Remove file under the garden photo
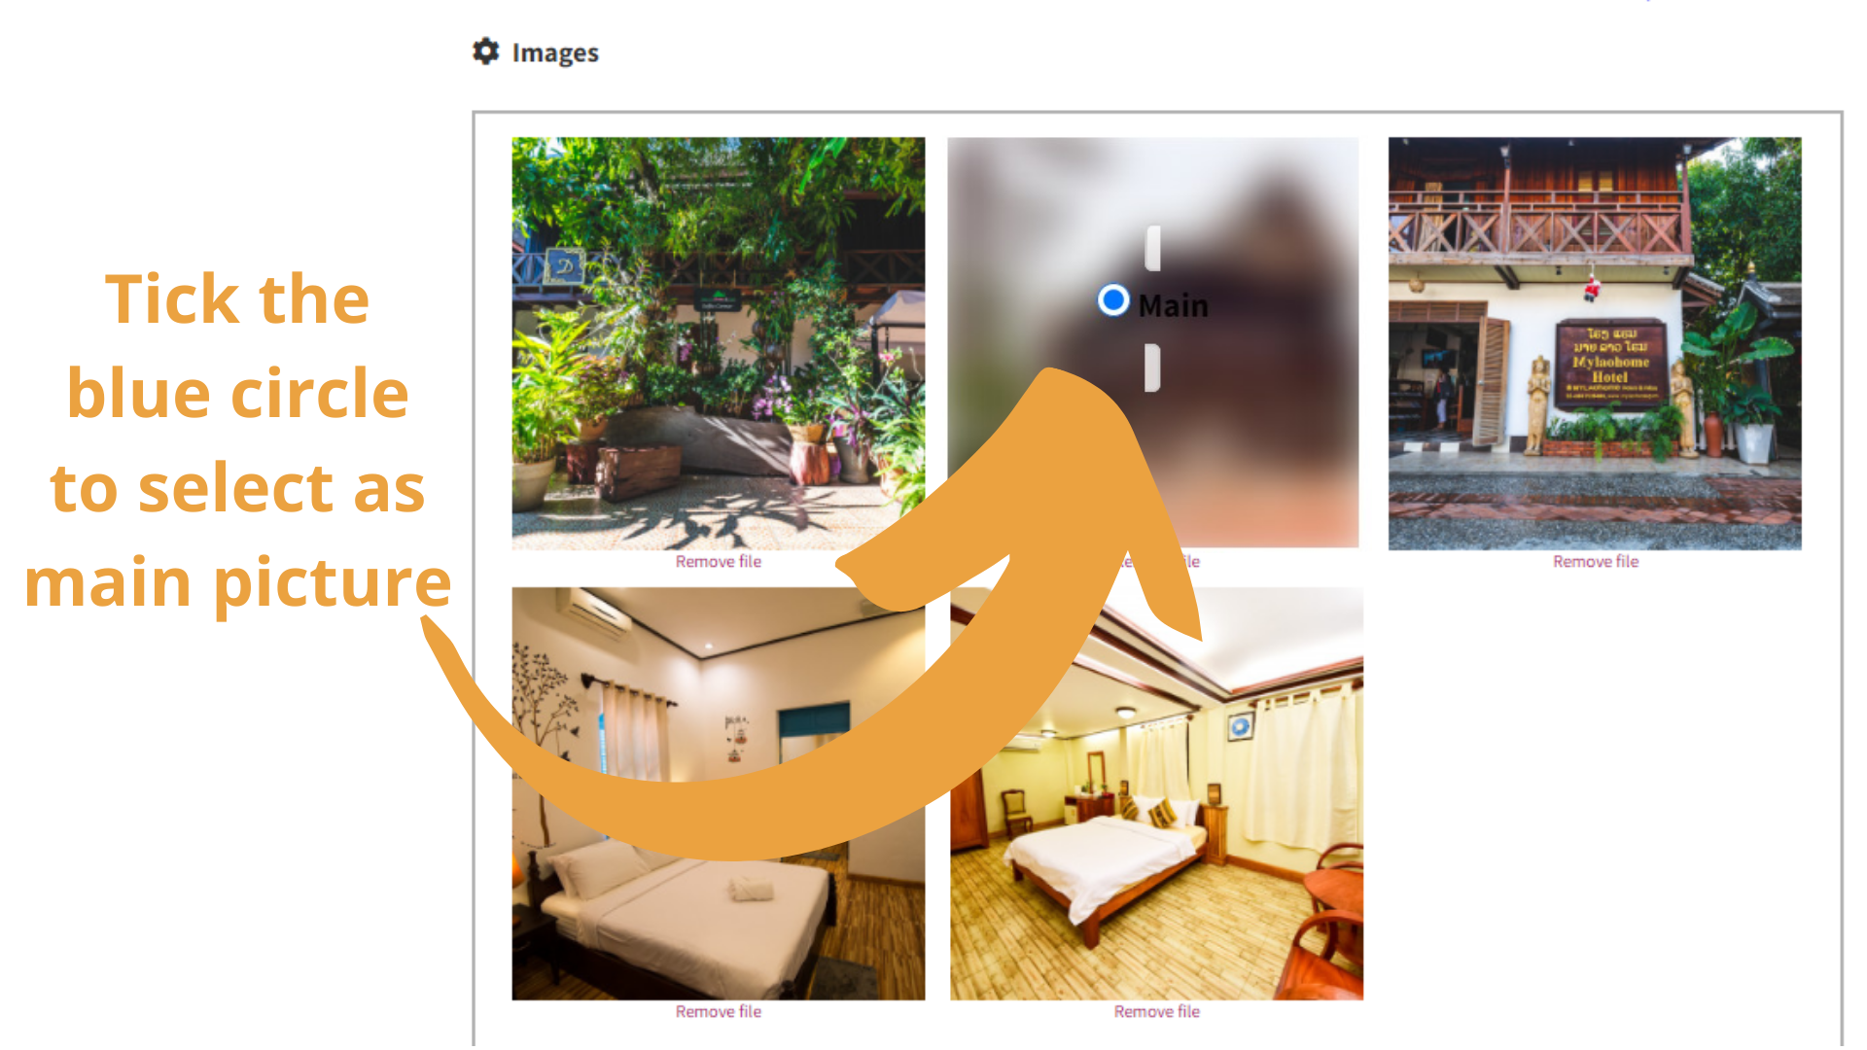Image resolution: width=1867 pixels, height=1050 pixels. tap(719, 562)
